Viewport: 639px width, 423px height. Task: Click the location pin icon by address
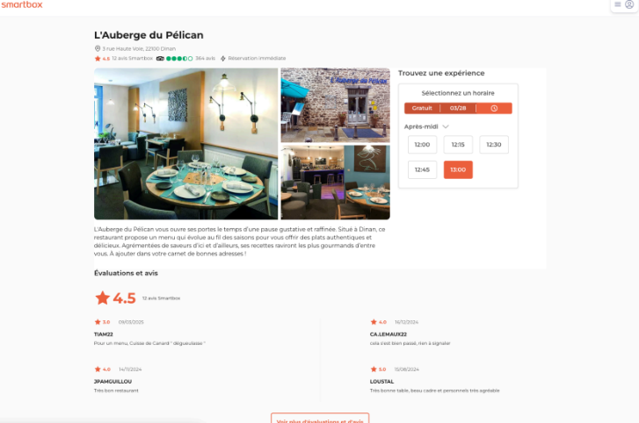pos(98,48)
